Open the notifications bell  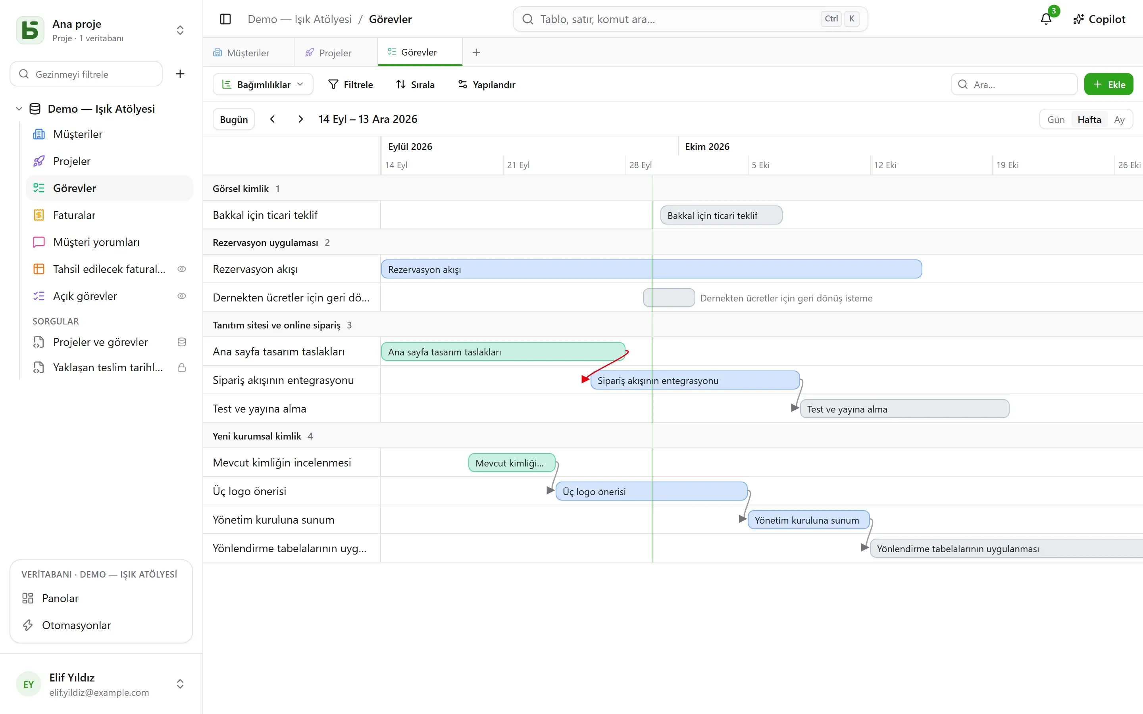point(1046,19)
